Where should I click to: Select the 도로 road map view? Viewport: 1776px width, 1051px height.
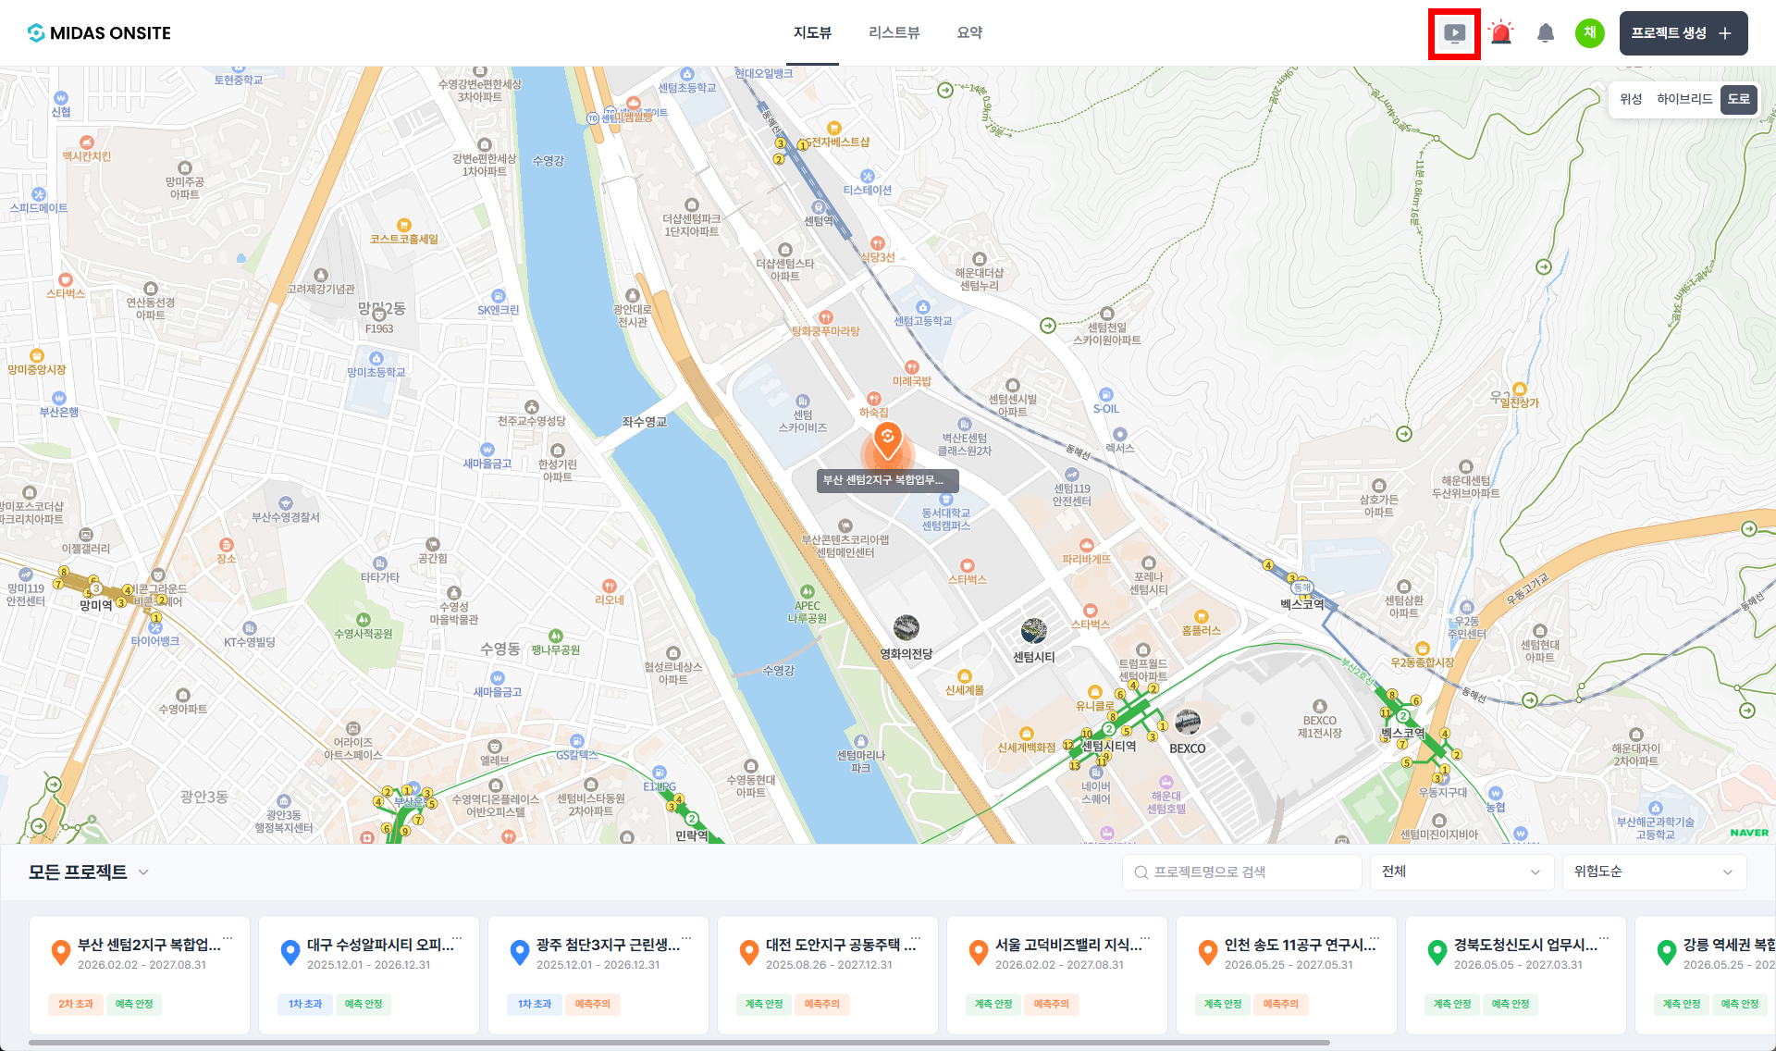coord(1738,99)
